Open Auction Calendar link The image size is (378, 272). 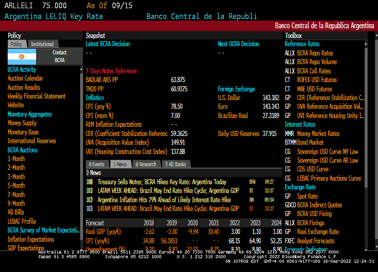25,79
